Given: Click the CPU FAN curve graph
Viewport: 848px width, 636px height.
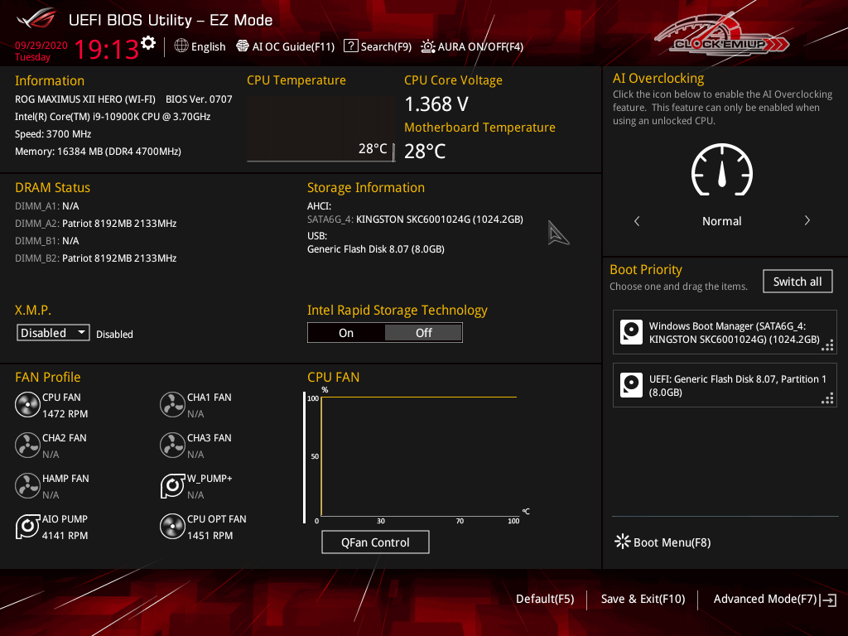Looking at the screenshot, I should point(418,455).
